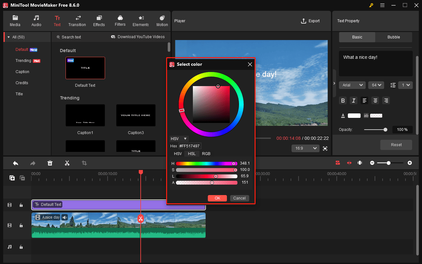Change the 16:9 aspect ratio dropdown
Viewport: 422px width, 264px height.
pyautogui.click(x=305, y=148)
